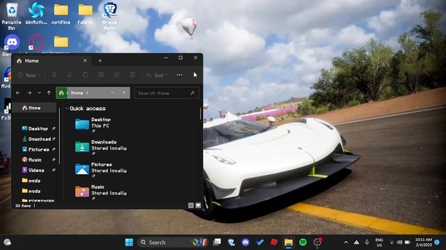Open Pictures folder in Quick access
This screenshot has height=250, width=446.
pos(101,170)
